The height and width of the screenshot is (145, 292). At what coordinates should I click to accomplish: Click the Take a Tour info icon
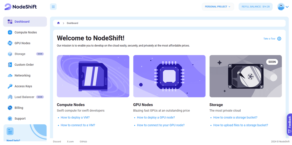279,39
